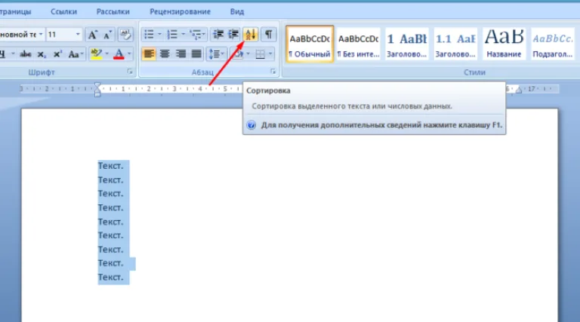Click the Change Case (Aa) icon
The width and height of the screenshot is (580, 322).
coord(73,54)
